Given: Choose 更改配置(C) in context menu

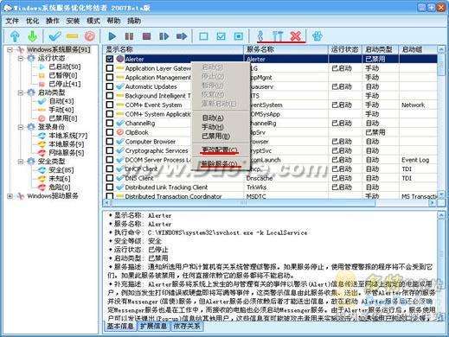Looking at the screenshot, I should point(220,149).
